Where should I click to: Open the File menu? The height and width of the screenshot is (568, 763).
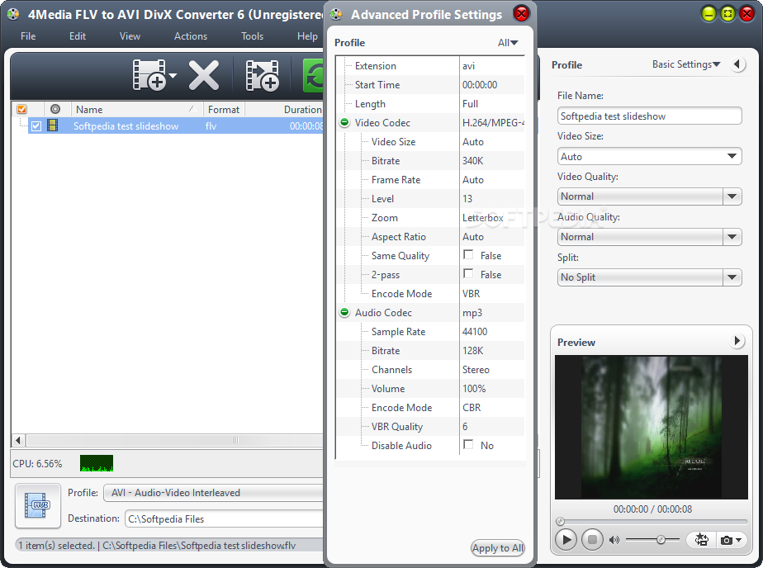28,36
